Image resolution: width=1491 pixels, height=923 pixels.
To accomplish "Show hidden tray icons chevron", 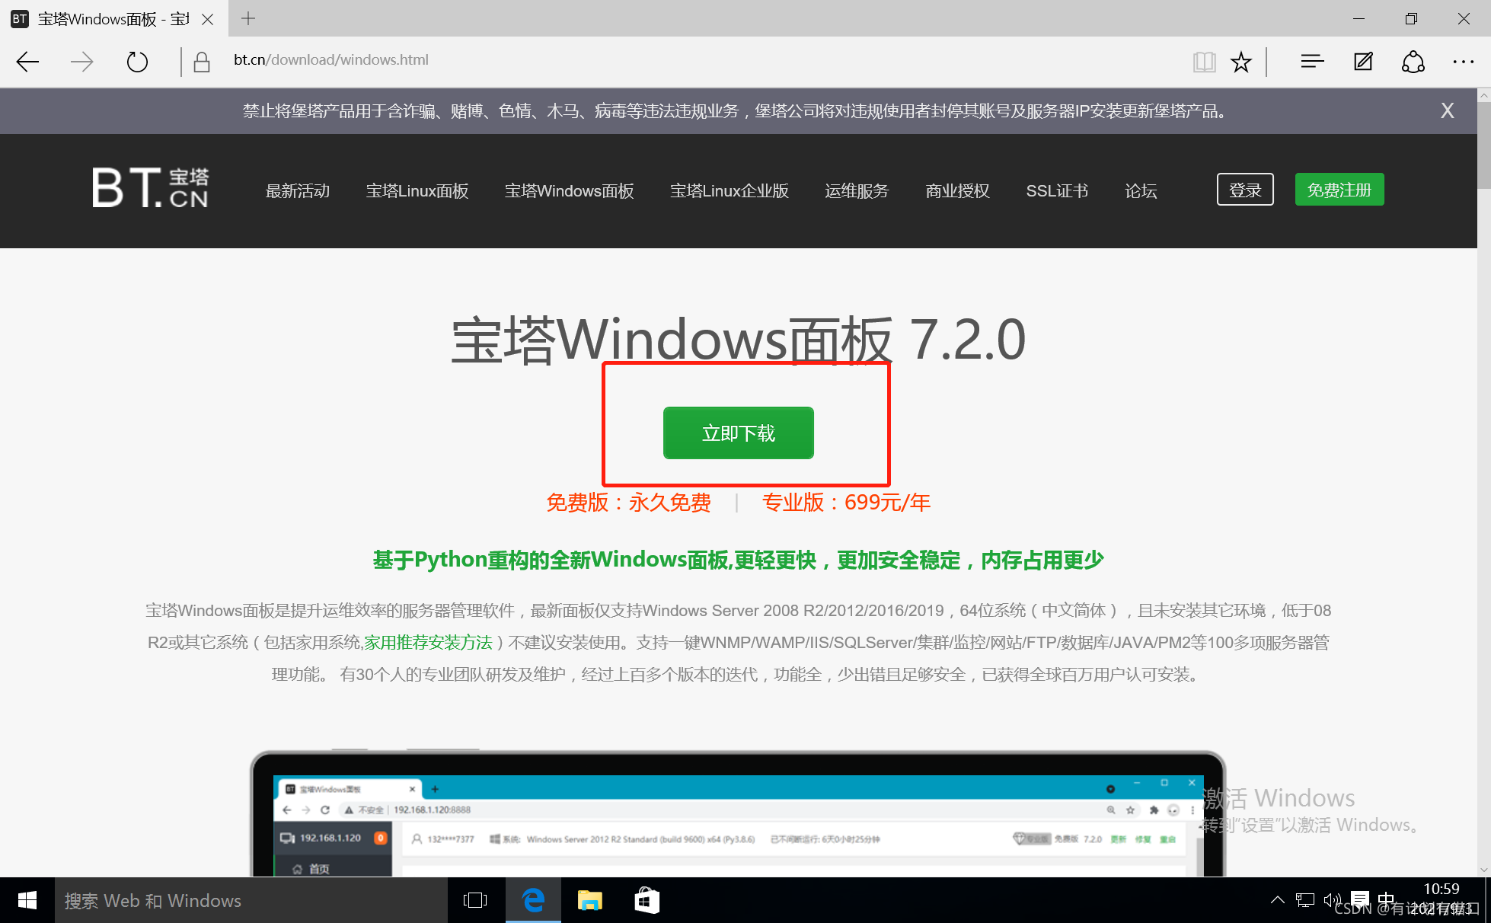I will point(1278,900).
